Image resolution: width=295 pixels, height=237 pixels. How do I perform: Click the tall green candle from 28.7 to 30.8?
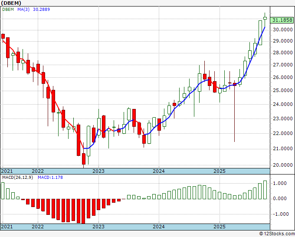pos(260,33)
